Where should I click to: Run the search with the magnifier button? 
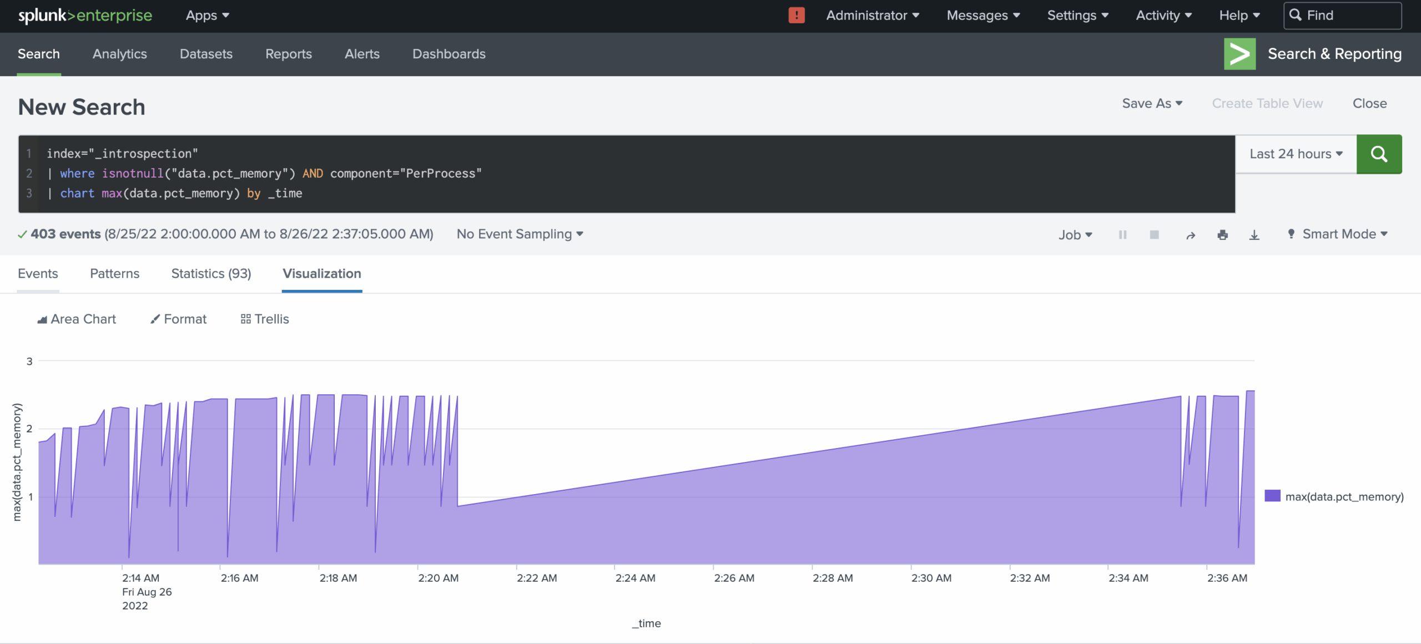click(1379, 154)
